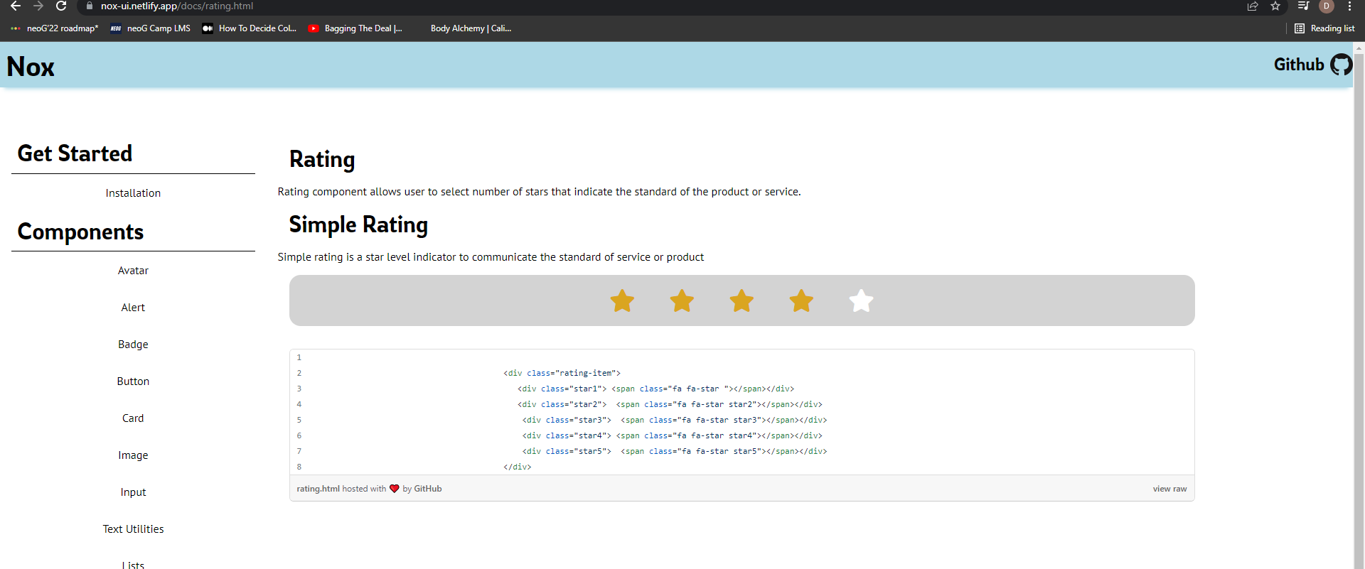Open the Github link in the header
1365x569 pixels.
pos(1299,65)
